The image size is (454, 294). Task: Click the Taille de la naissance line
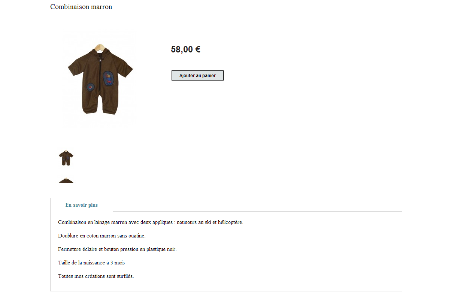[91, 263]
